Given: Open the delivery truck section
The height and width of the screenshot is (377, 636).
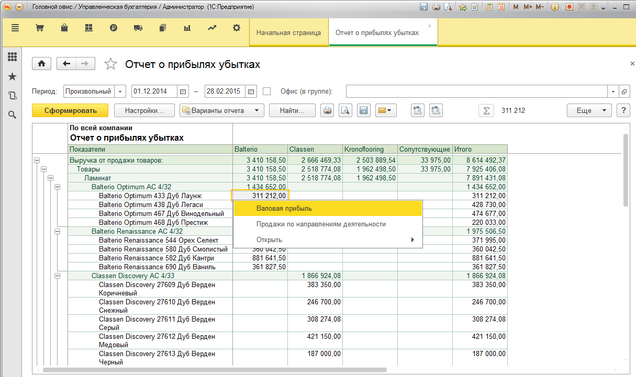Looking at the screenshot, I should pyautogui.click(x=138, y=28).
